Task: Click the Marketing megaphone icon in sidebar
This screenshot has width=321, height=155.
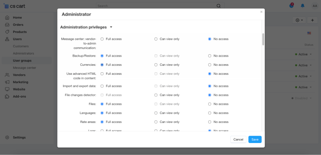Action: 7,82
